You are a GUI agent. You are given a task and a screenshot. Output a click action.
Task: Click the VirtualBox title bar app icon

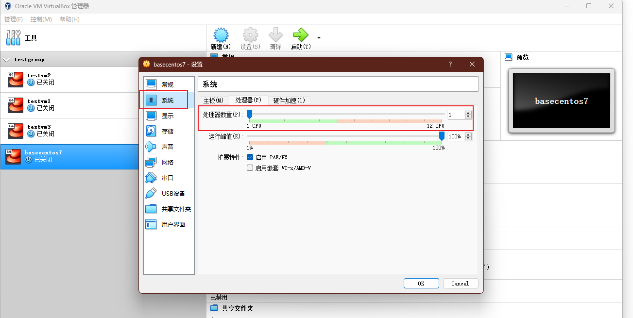point(8,6)
